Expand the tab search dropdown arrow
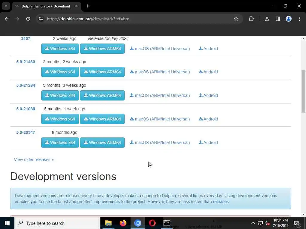 pyautogui.click(x=6, y=6)
